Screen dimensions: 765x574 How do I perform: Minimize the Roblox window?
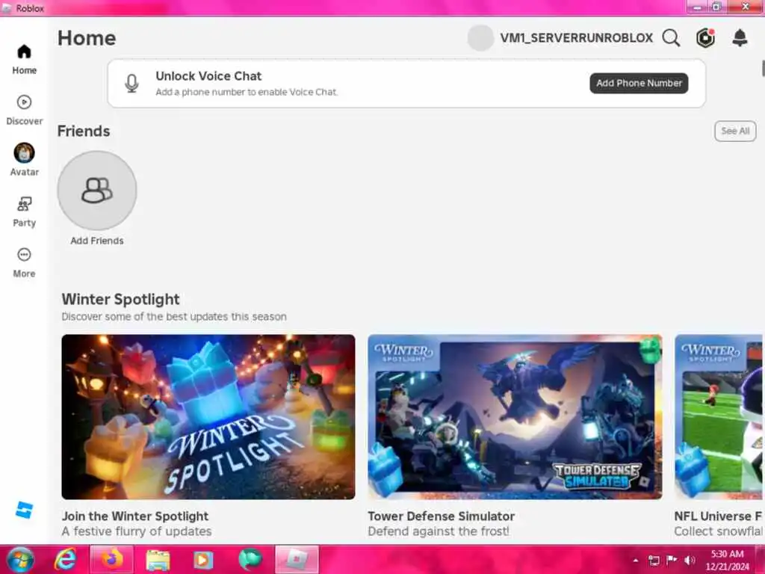pos(699,7)
